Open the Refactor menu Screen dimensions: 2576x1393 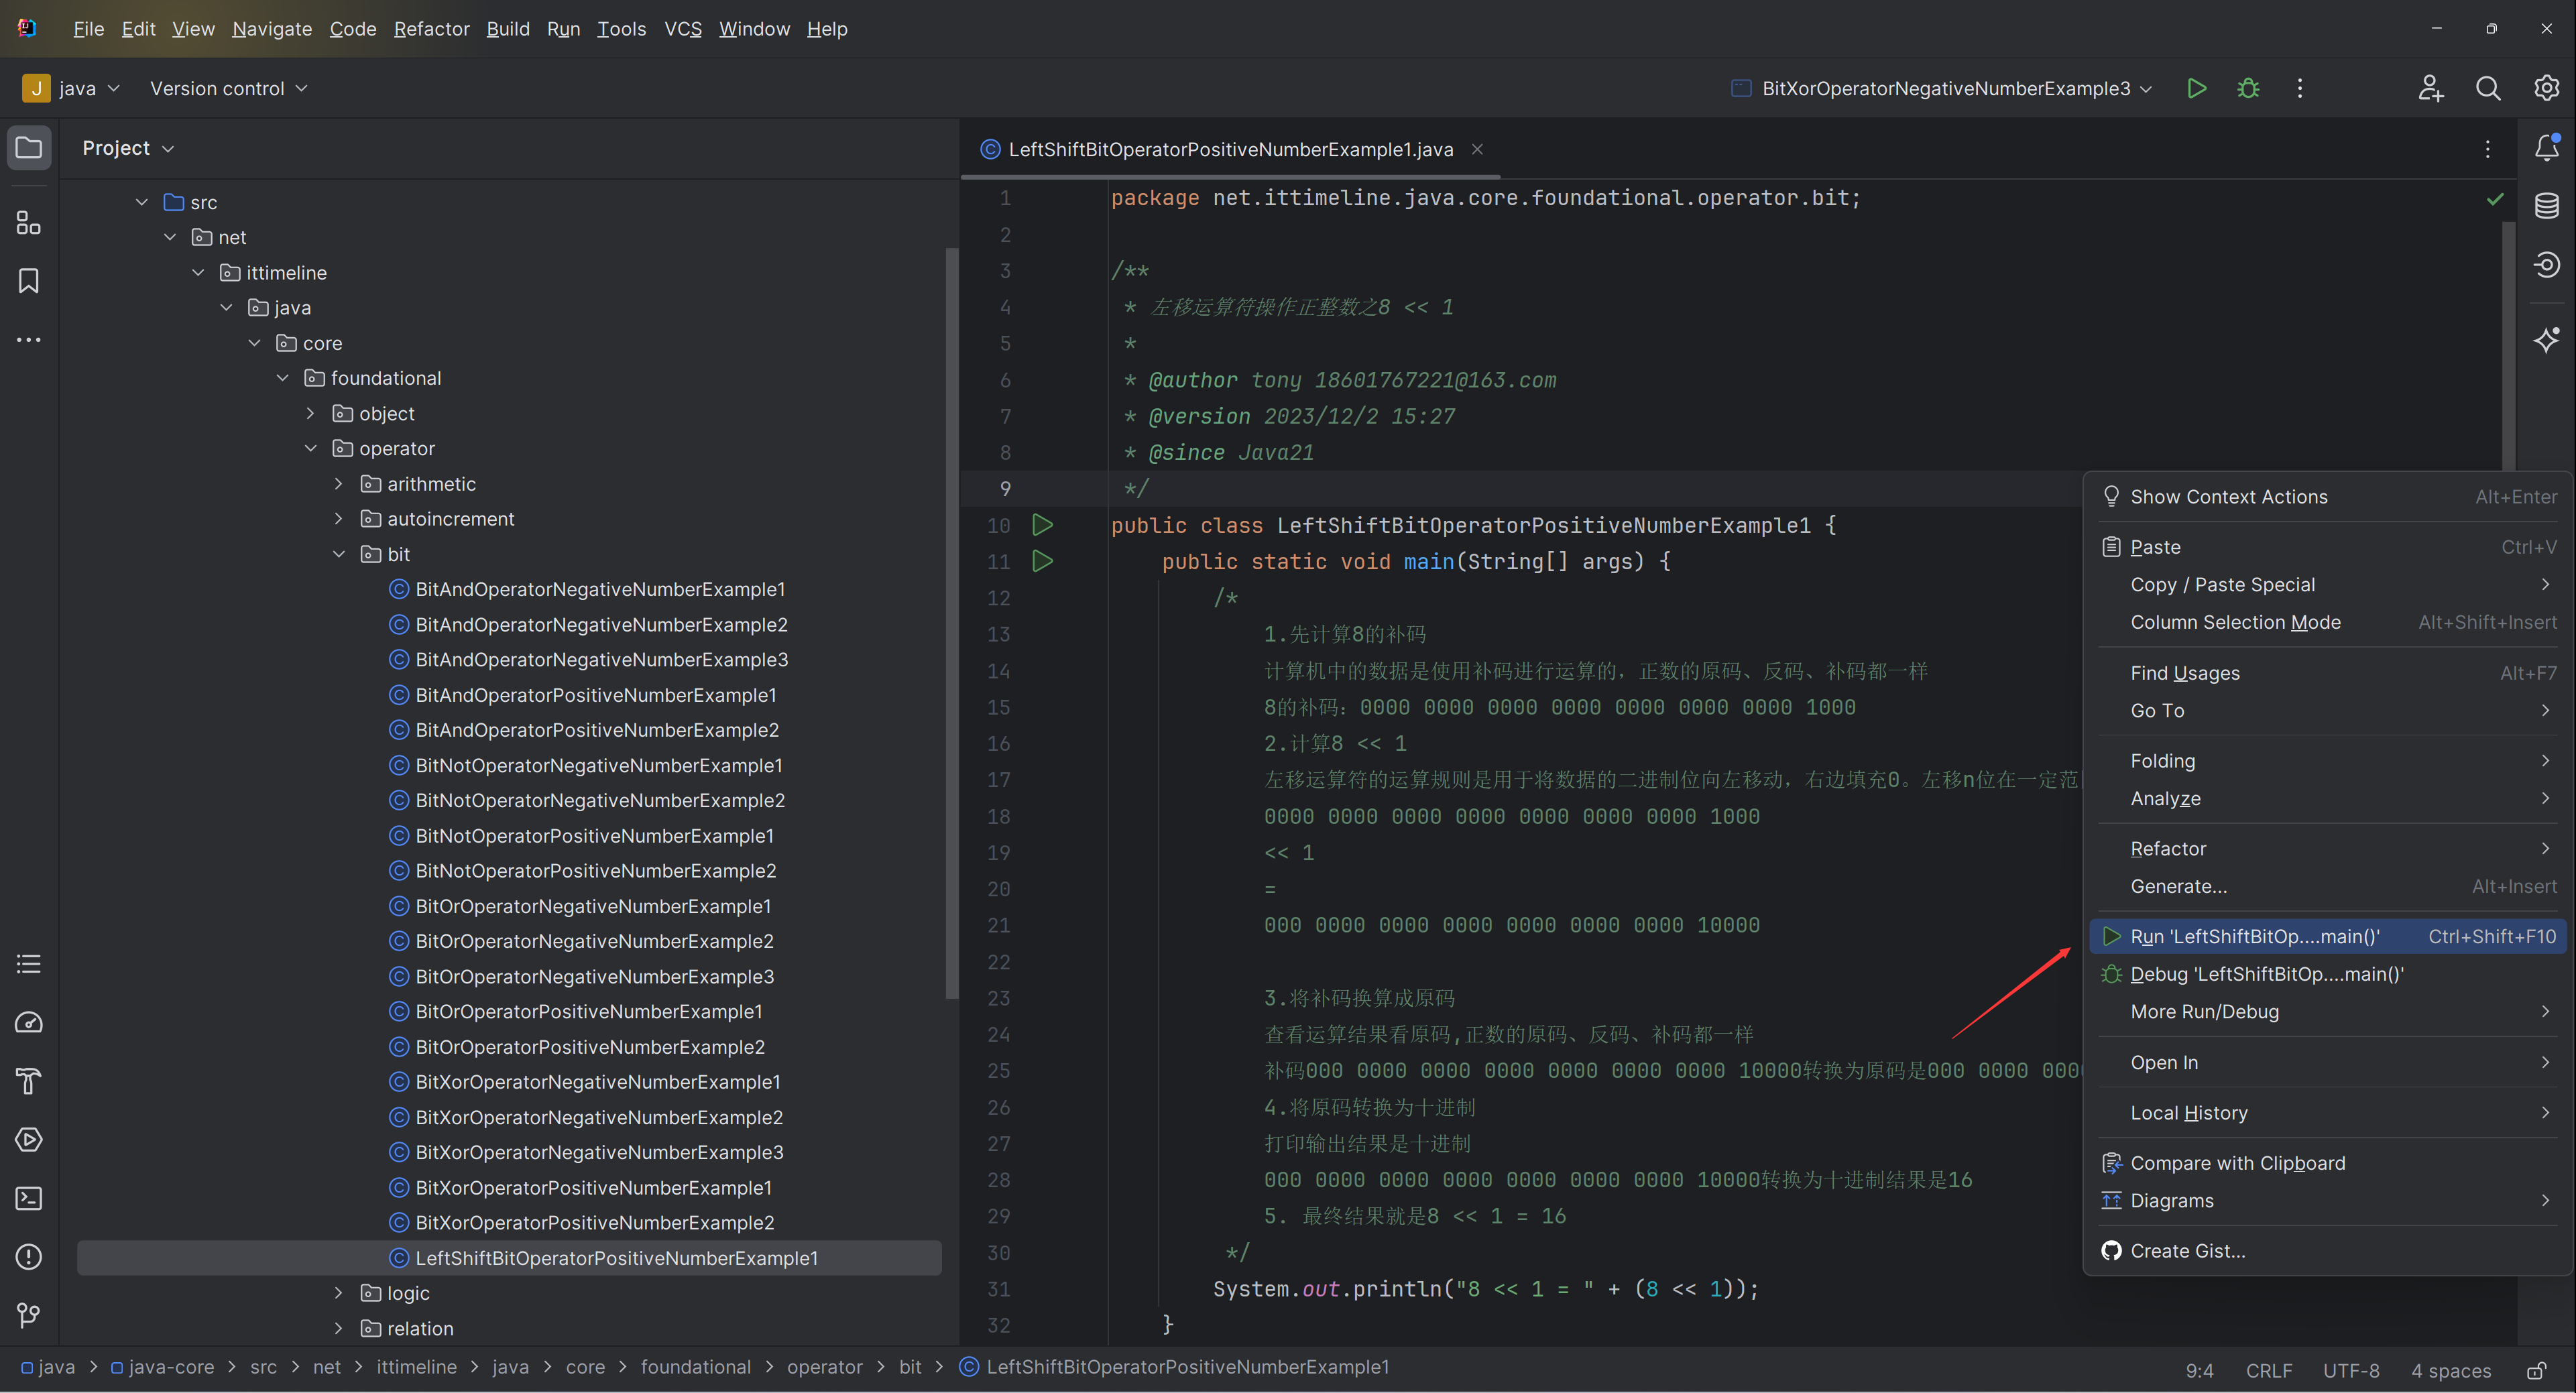click(x=431, y=29)
